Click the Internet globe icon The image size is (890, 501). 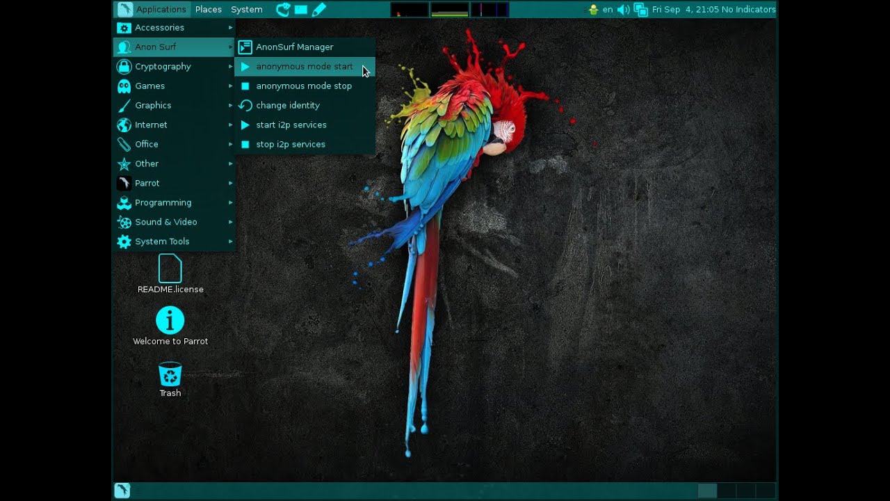(x=124, y=125)
